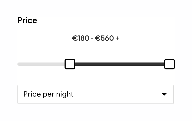Click the "€180 - €560 +" range label
192x121 pixels.
96,38
